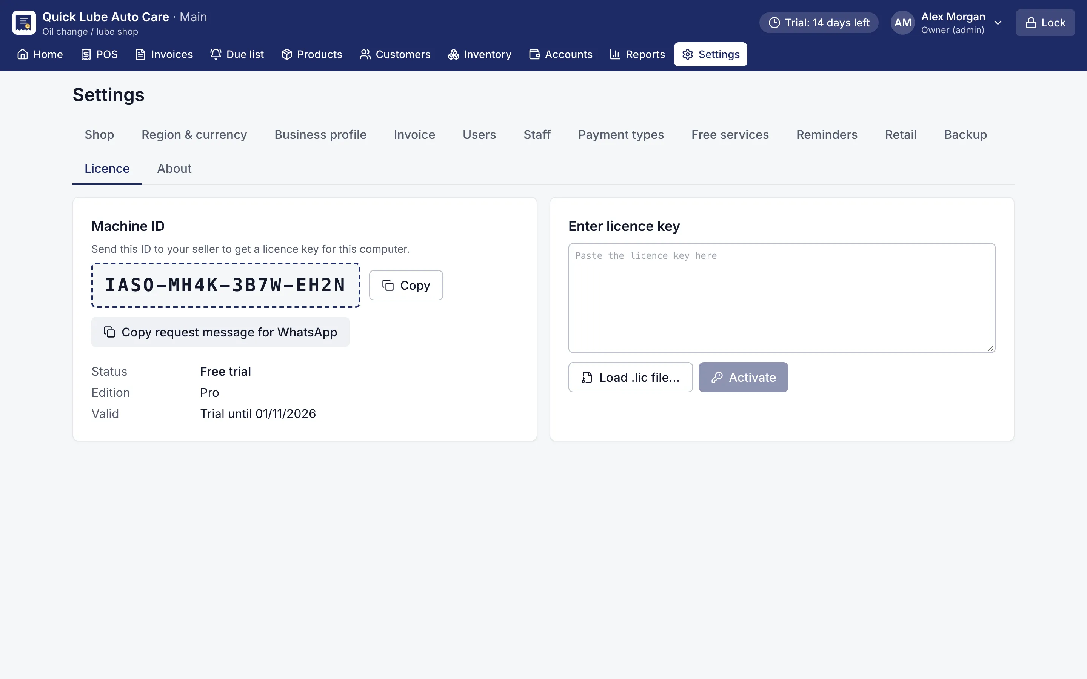Click the Trial 14 days left badge
The width and height of the screenshot is (1087, 679).
818,23
